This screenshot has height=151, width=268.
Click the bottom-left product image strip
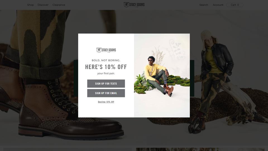(68, 149)
